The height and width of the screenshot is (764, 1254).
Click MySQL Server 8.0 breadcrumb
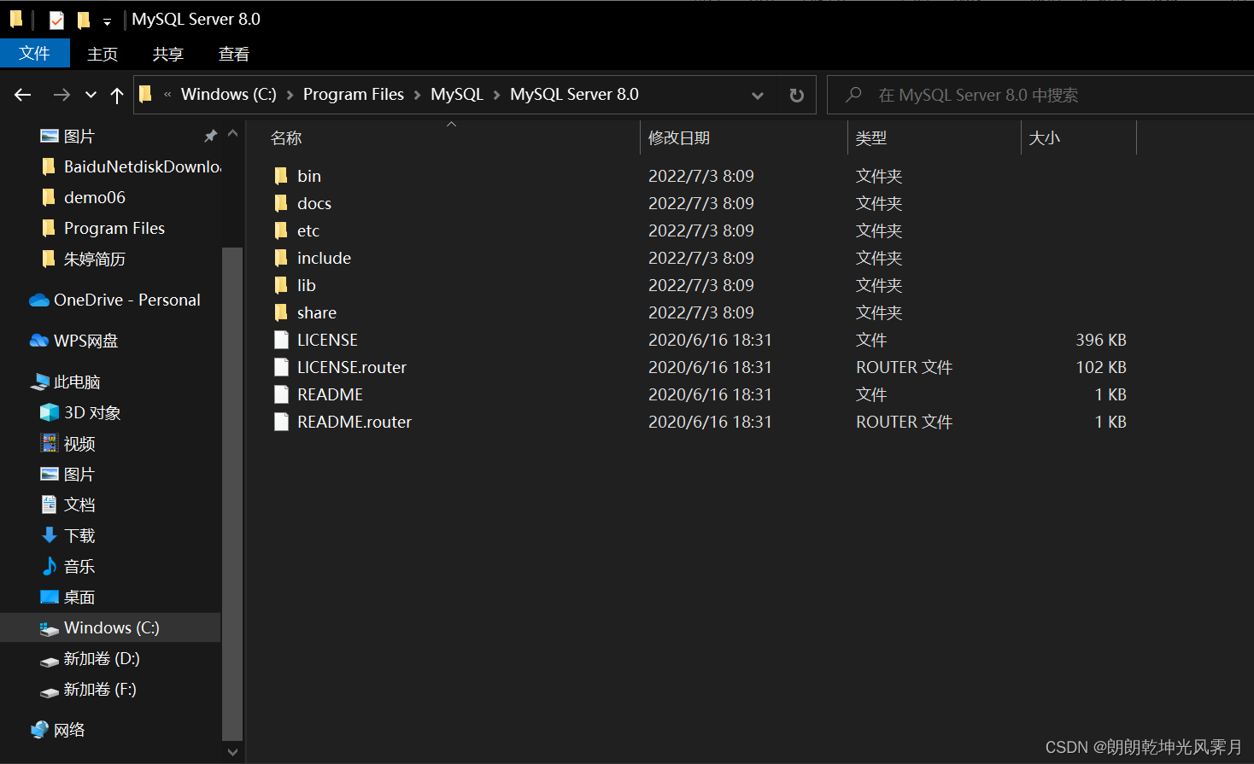(x=574, y=95)
